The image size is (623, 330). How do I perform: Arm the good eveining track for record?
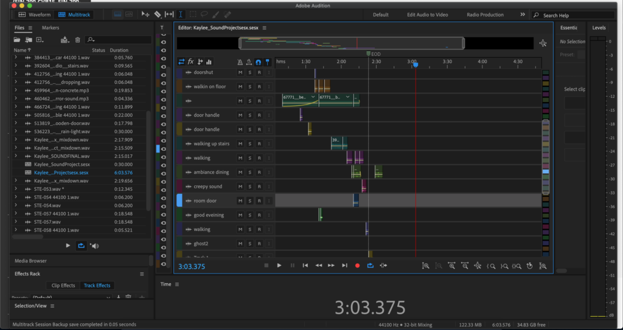[259, 215]
